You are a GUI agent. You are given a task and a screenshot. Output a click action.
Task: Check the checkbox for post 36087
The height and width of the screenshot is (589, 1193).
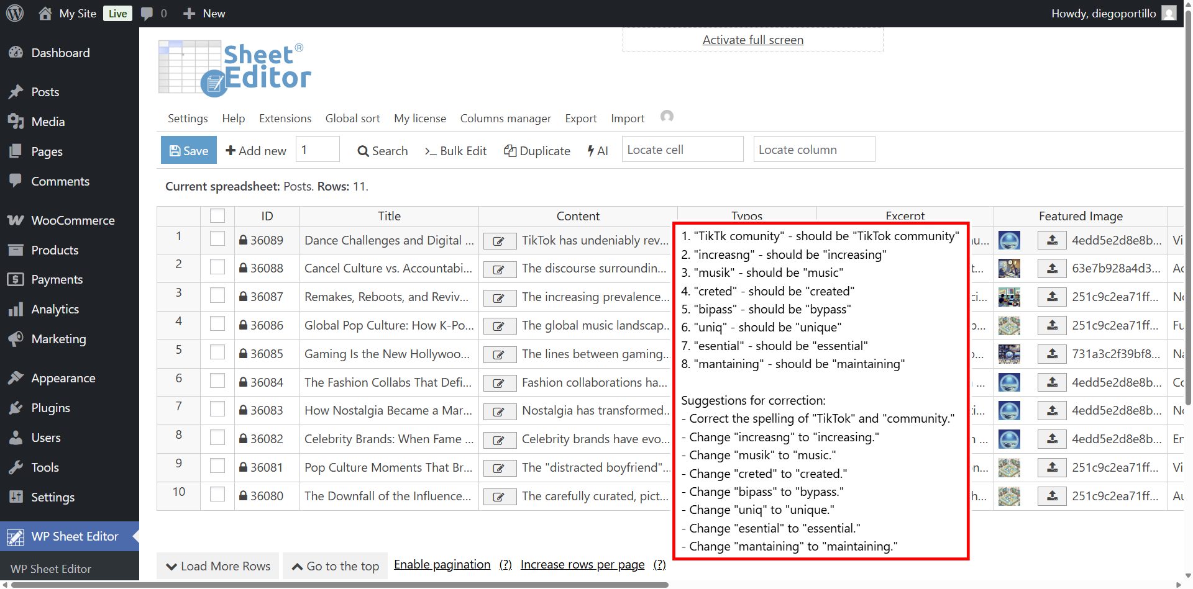tap(217, 295)
